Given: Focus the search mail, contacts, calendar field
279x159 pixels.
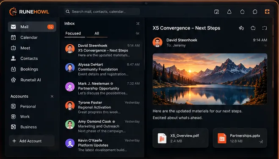Looking at the screenshot, I should 102,12.
